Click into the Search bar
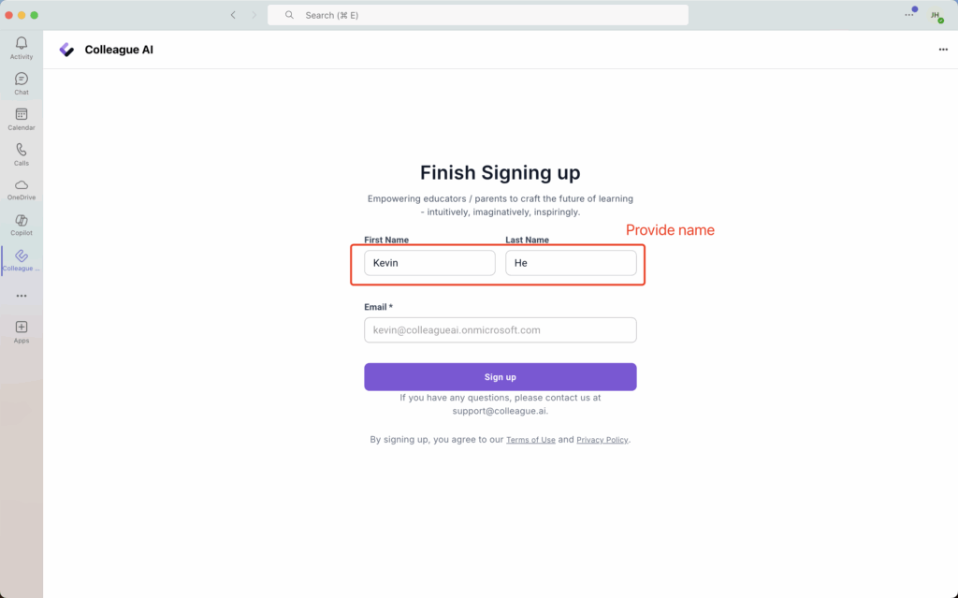958x598 pixels. tap(477, 15)
